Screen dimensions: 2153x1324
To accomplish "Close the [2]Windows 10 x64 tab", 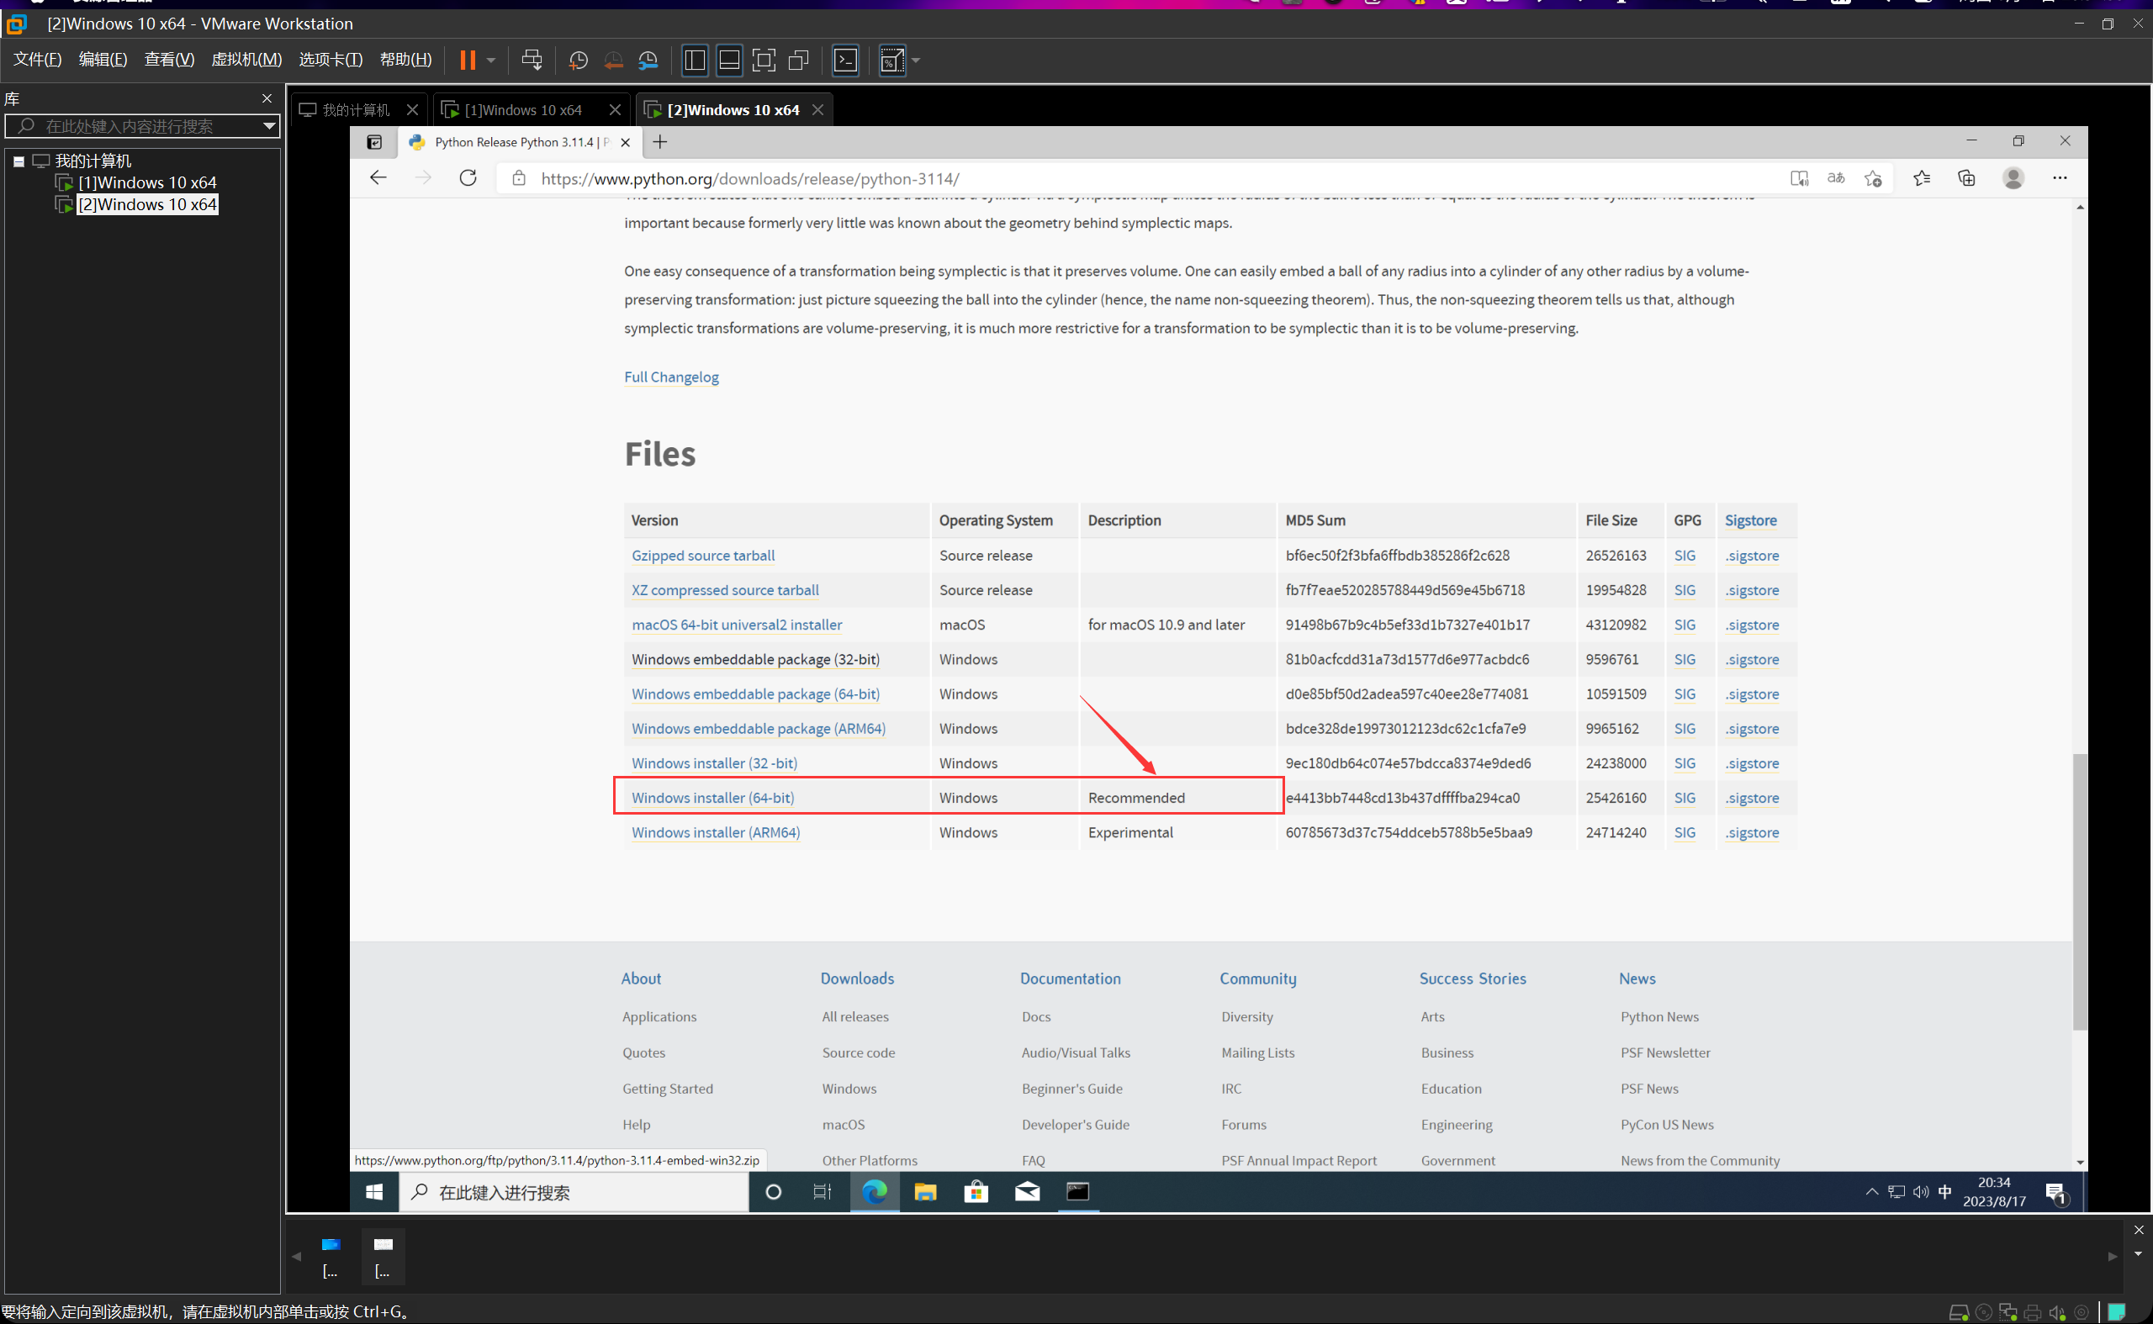I will (818, 109).
